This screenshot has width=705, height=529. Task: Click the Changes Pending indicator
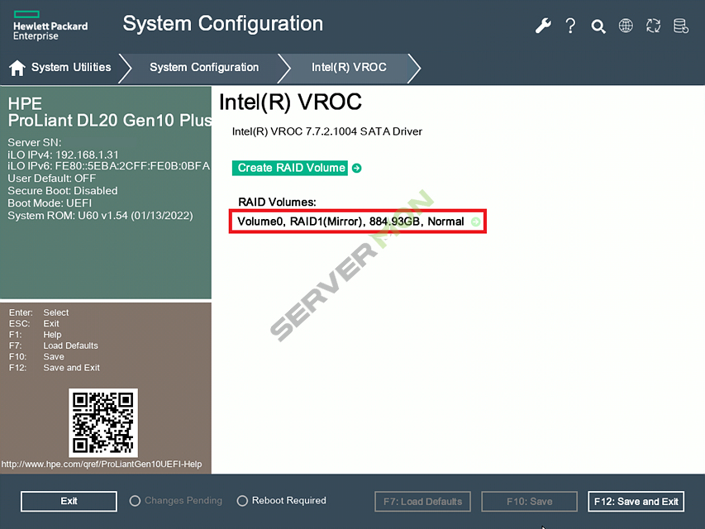point(176,501)
